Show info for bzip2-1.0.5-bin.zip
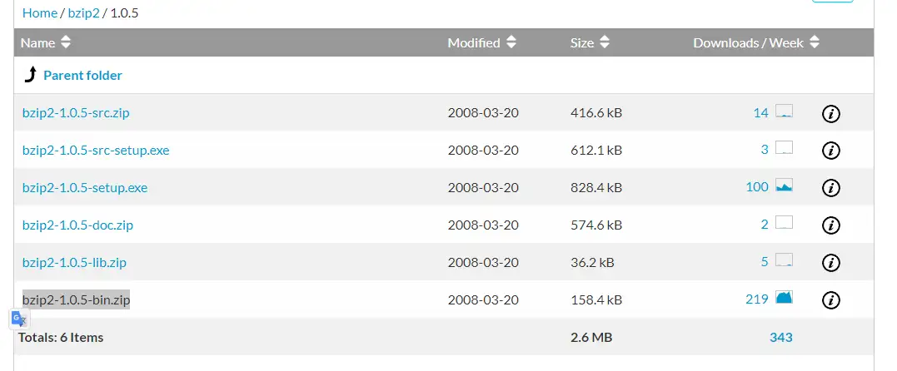 pyautogui.click(x=830, y=299)
